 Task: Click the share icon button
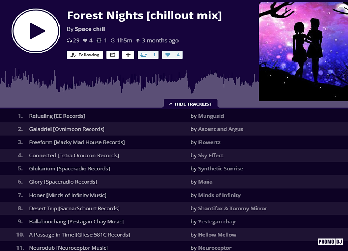pos(112,55)
